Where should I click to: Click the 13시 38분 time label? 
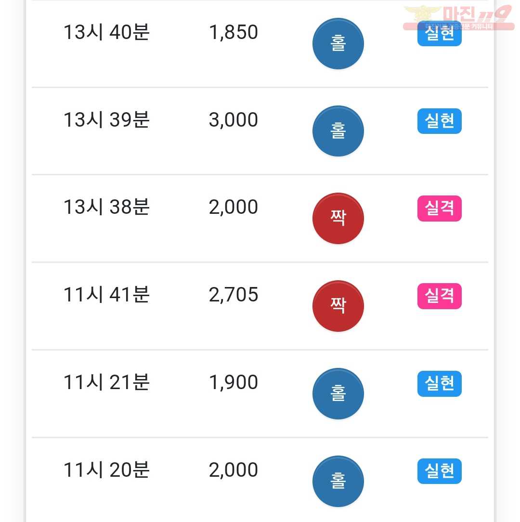[x=106, y=207]
